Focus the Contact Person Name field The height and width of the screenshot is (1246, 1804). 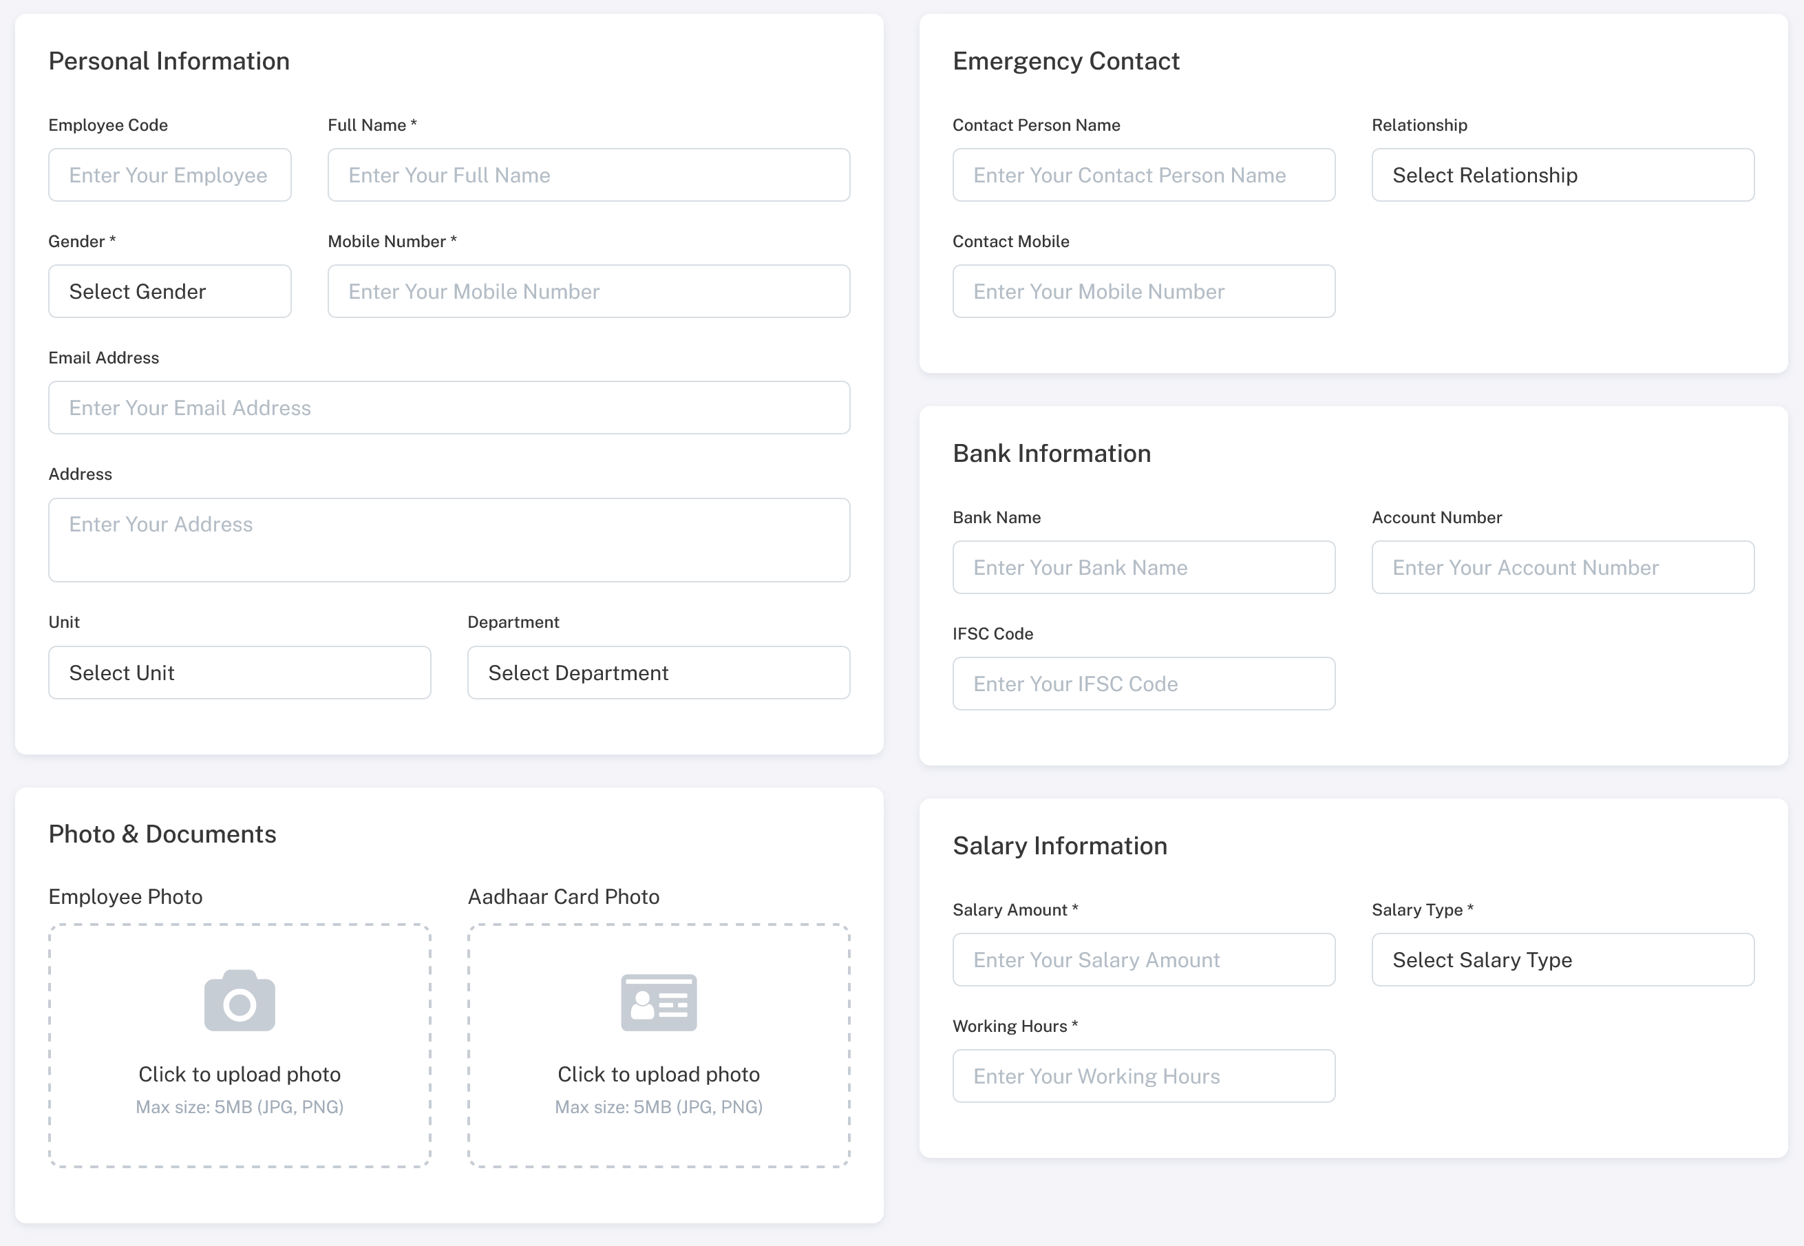click(1143, 175)
